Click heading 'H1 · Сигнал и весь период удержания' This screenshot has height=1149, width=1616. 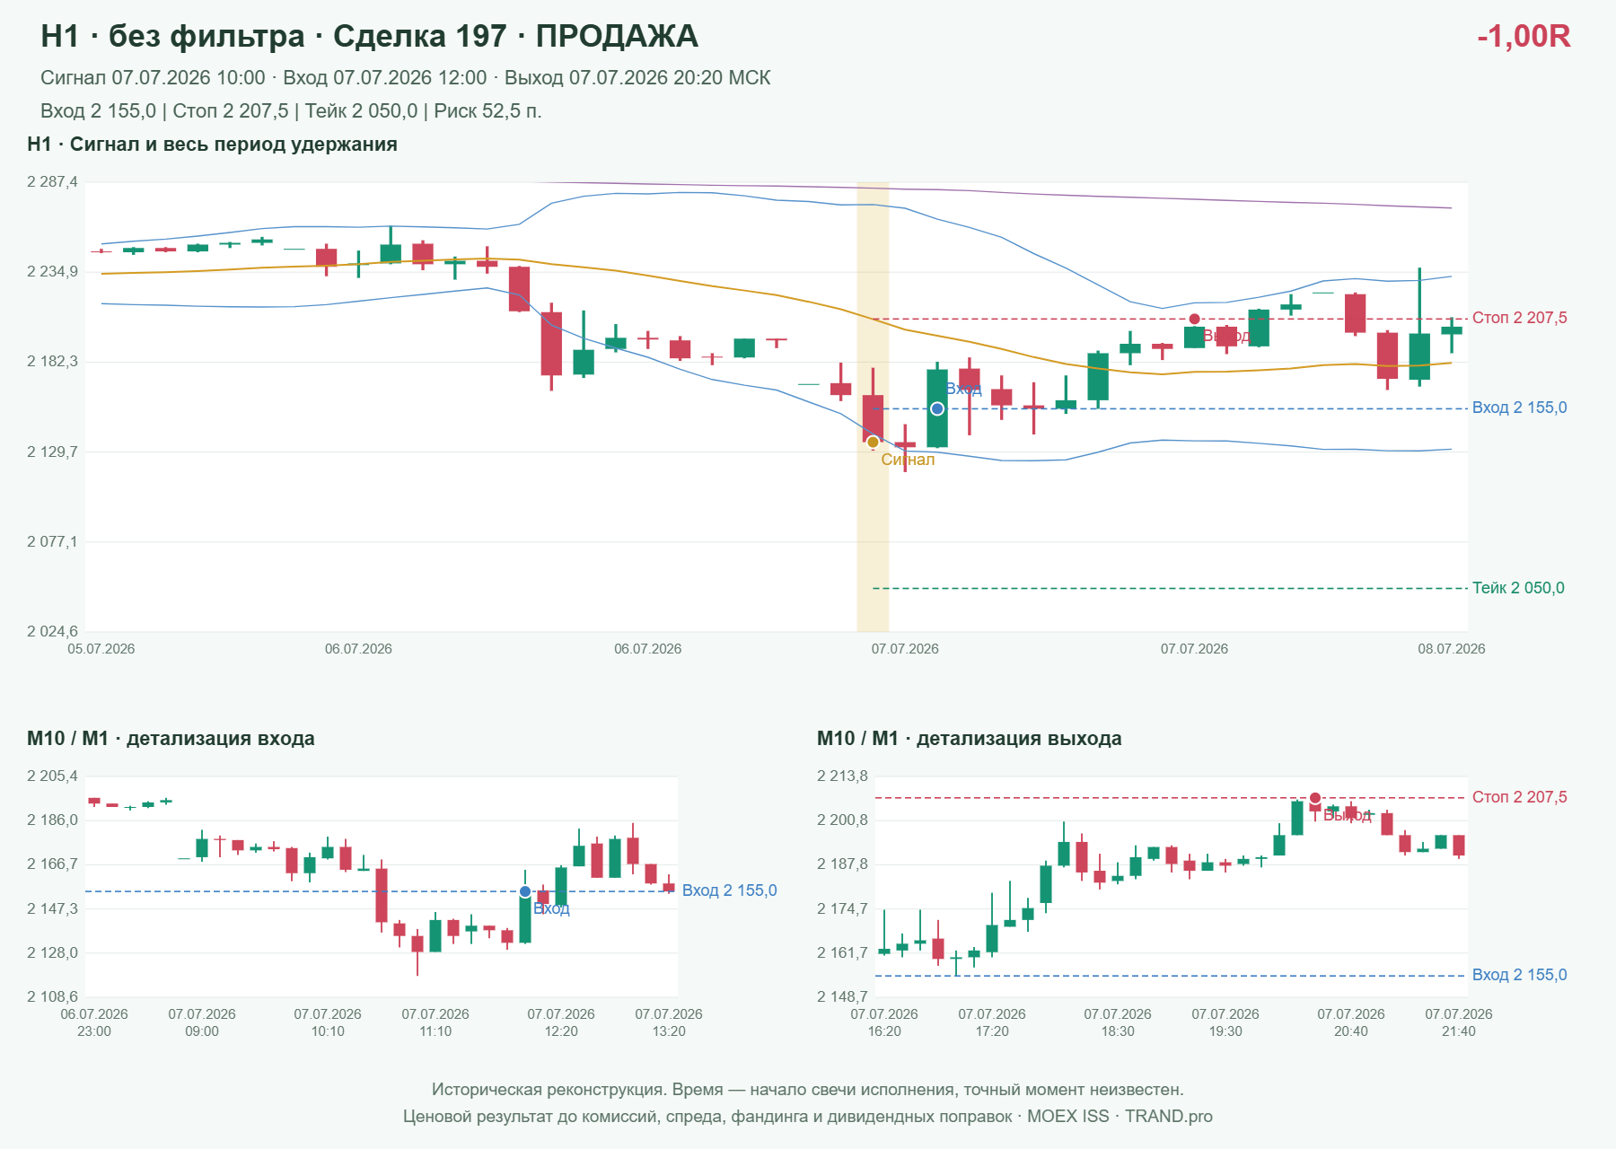tap(212, 145)
